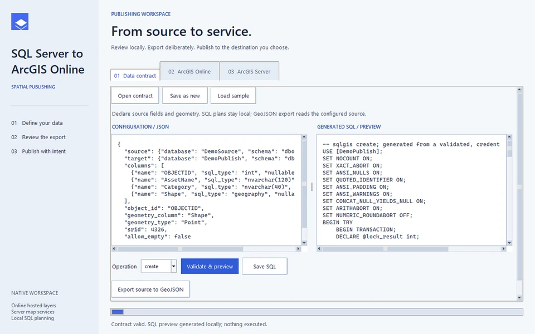The width and height of the screenshot is (535, 334).
Task: Click the Contract valid status message
Action: [x=189, y=324]
